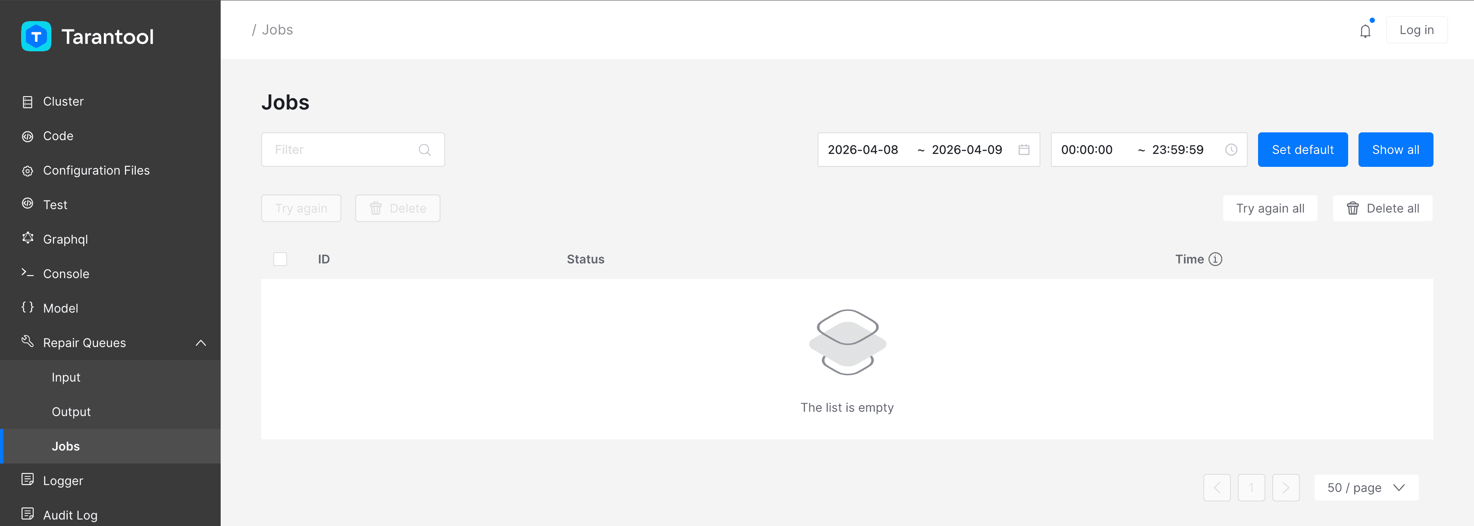Viewport: 1474px width, 526px height.
Task: Click the Delete all button
Action: [1383, 208]
